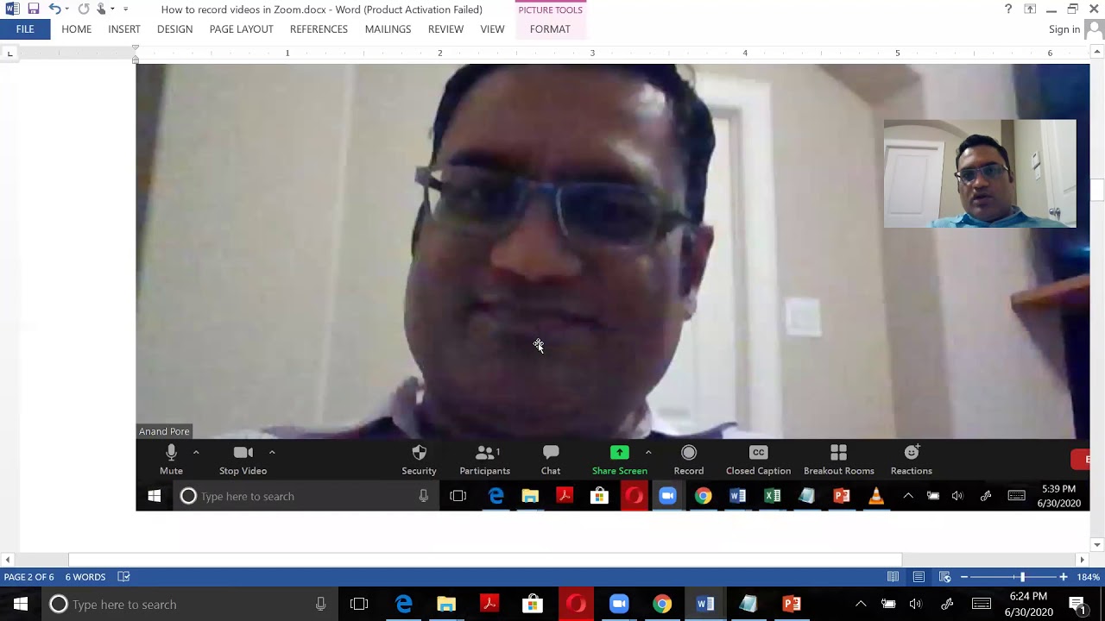This screenshot has height=621, width=1105.
Task: Open the Undo history dropdown arrow
Action: [x=66, y=9]
